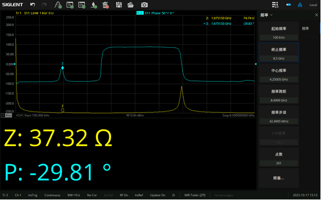The width and height of the screenshot is (321, 200).
Task: Close the frequency side panel
Action: pos(316,15)
